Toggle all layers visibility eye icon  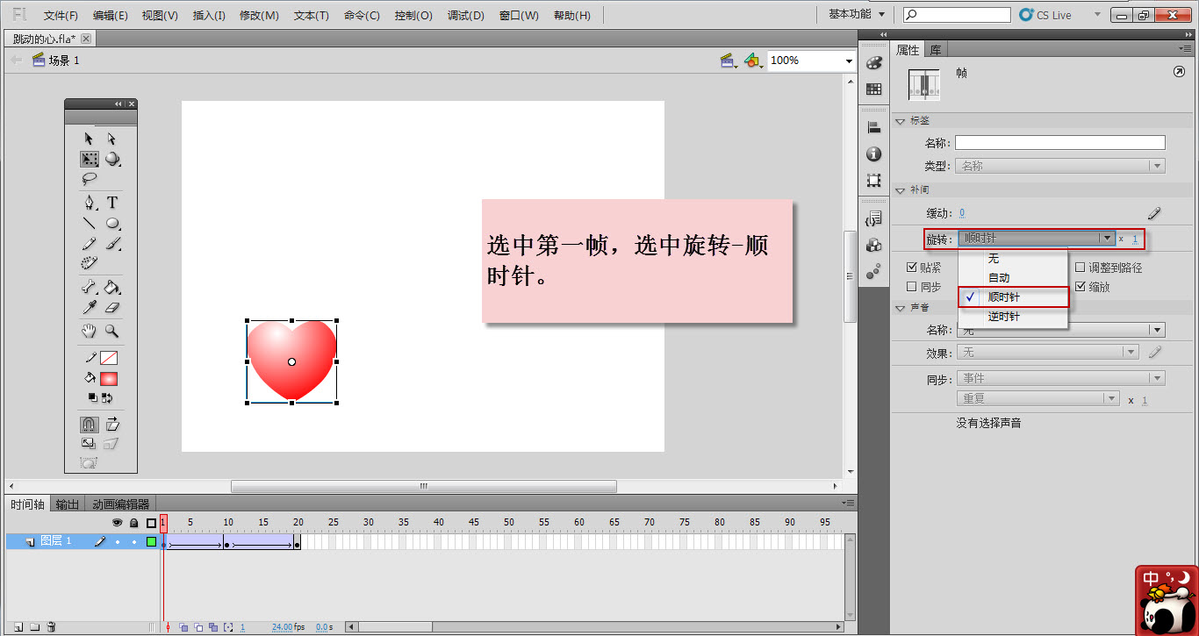[x=116, y=523]
